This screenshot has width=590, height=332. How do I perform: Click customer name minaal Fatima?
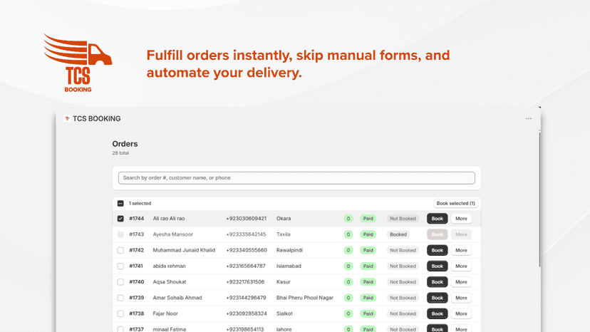170,329
